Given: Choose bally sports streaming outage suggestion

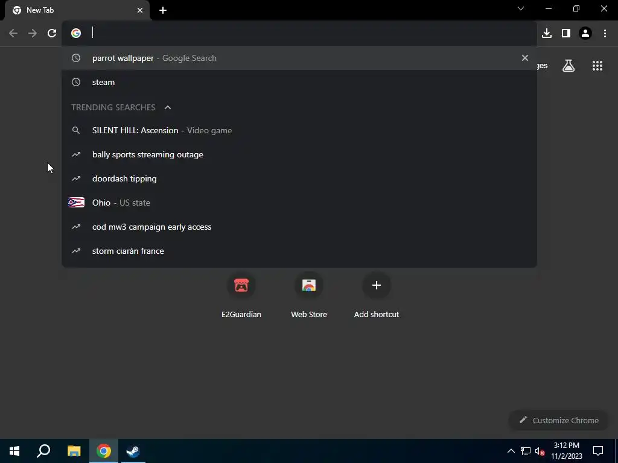Looking at the screenshot, I should 299,154.
